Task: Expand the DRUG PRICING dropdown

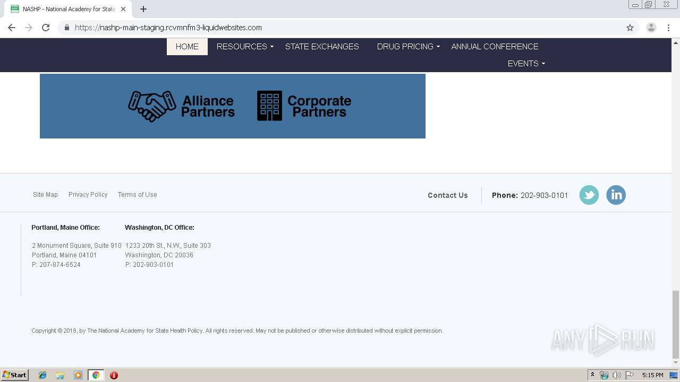Action: pos(408,47)
